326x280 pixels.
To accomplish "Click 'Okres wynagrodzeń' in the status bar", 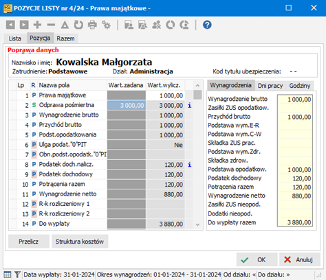I will [x=159, y=275].
